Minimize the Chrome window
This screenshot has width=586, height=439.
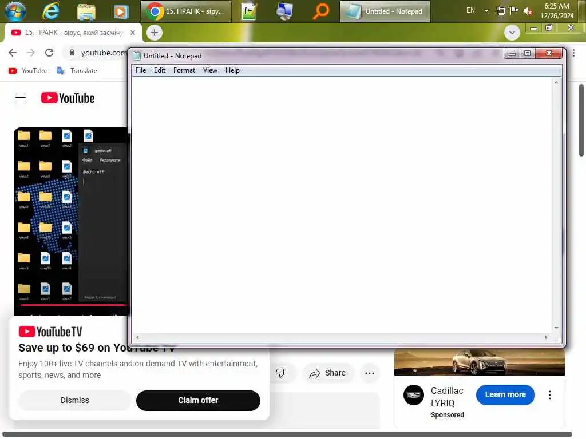534,29
